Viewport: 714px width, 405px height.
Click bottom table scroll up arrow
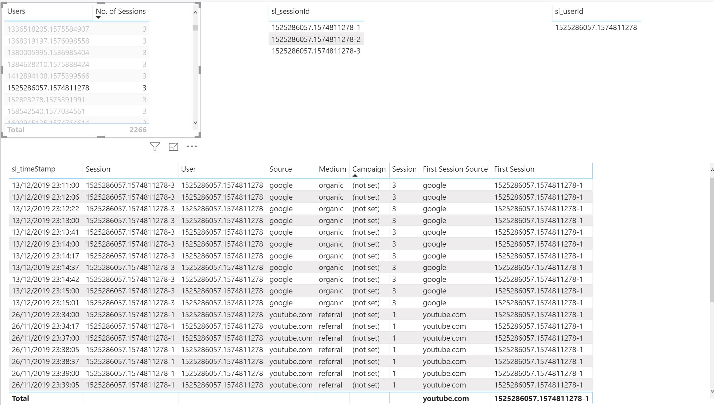712,170
